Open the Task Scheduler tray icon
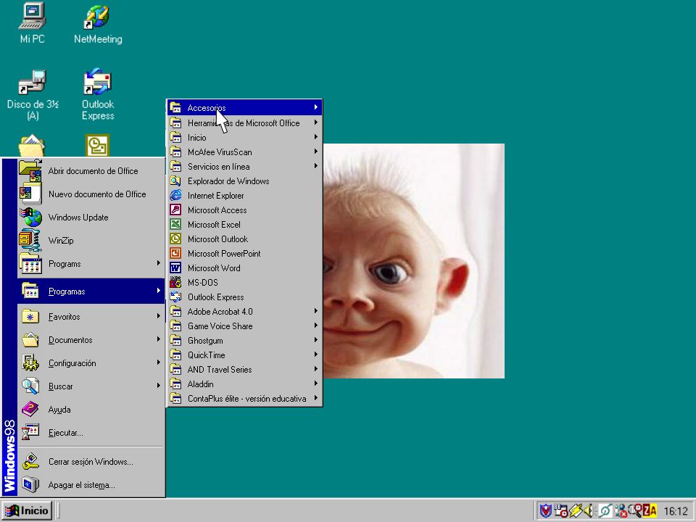696x522 pixels. tap(560, 511)
